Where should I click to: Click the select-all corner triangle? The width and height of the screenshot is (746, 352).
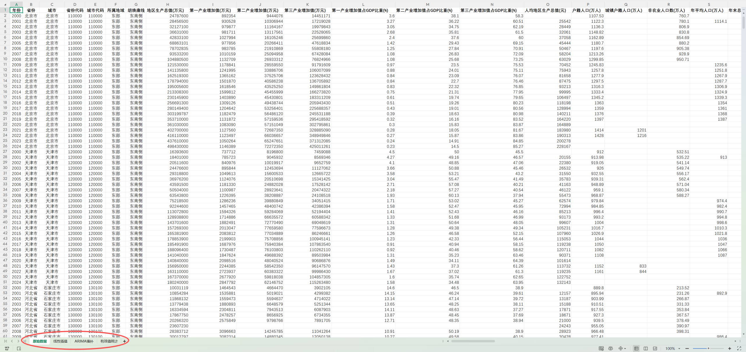(x=5, y=5)
